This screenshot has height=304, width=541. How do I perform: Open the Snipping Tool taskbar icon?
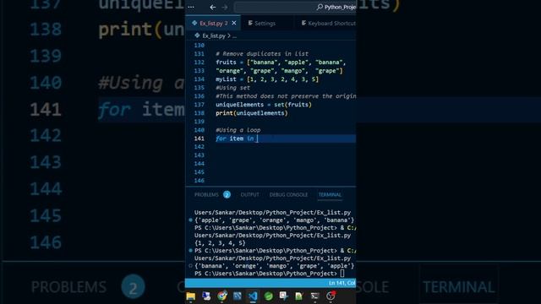[x=284, y=296]
